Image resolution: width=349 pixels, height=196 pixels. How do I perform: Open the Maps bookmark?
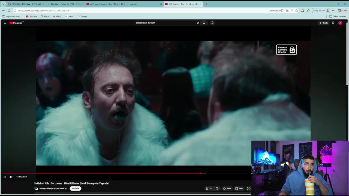(x=45, y=16)
